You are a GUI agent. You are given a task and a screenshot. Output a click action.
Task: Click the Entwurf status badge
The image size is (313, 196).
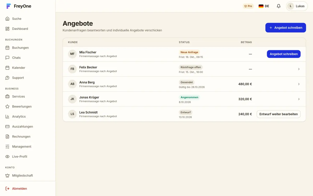186,112
